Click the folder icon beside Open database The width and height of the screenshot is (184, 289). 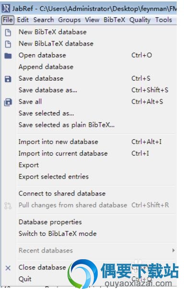tap(8, 56)
